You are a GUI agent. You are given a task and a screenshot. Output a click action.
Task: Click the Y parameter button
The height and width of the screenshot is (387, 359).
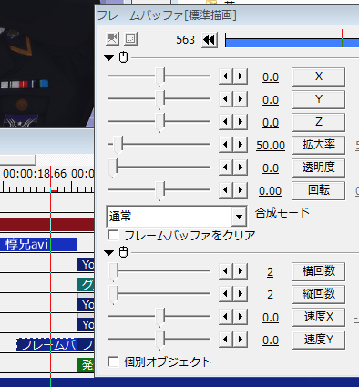click(318, 99)
